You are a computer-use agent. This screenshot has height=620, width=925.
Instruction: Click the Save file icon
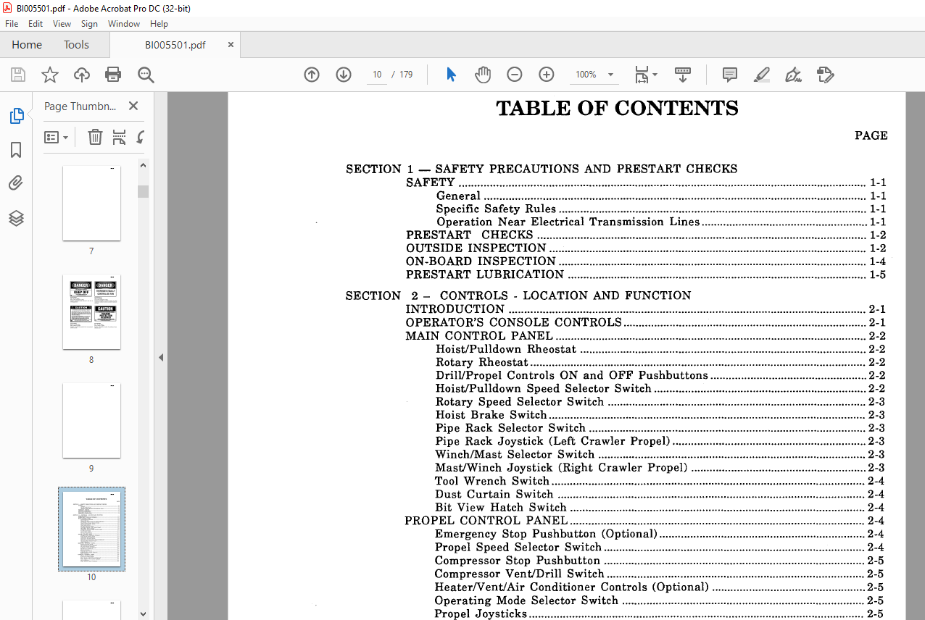18,75
